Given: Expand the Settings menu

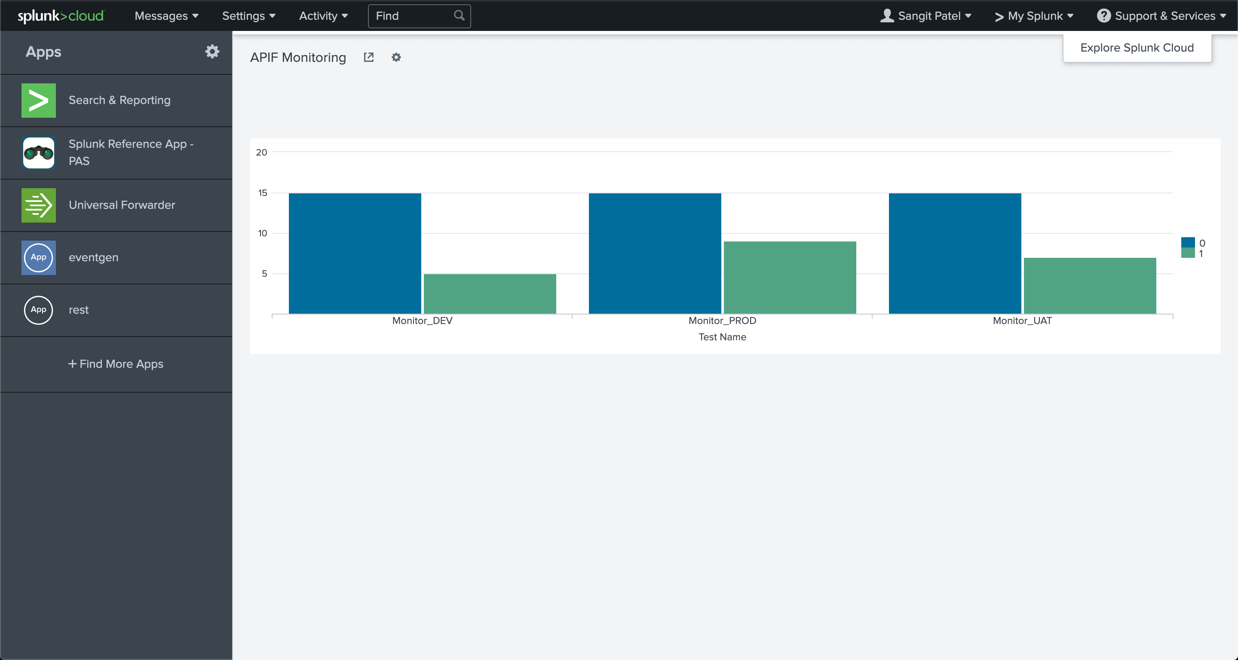Looking at the screenshot, I should point(248,15).
